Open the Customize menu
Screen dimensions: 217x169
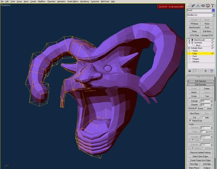click(95, 1)
